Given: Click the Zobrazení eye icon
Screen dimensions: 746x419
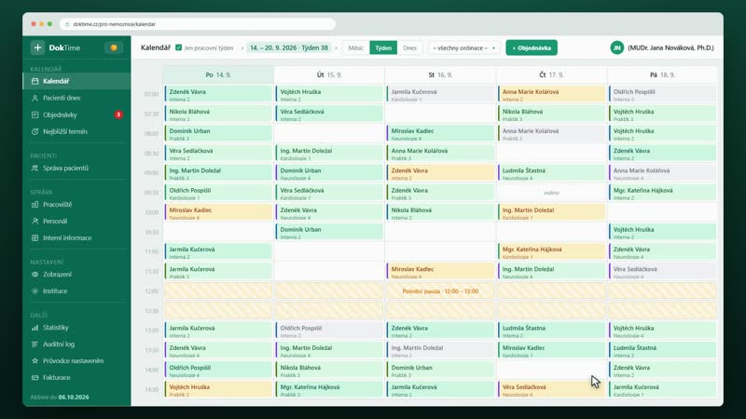Looking at the screenshot, I should click(35, 274).
